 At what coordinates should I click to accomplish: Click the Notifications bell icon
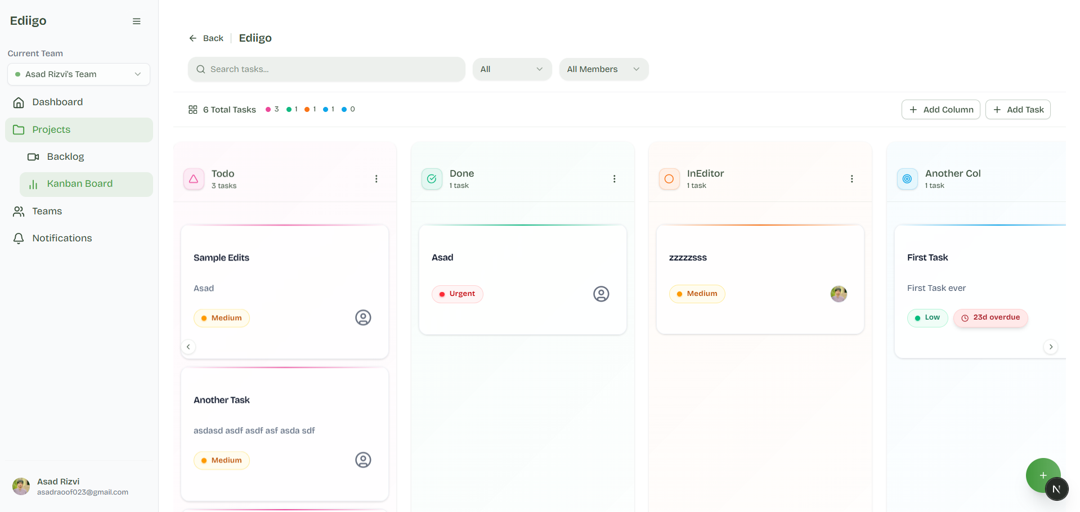[x=19, y=239]
